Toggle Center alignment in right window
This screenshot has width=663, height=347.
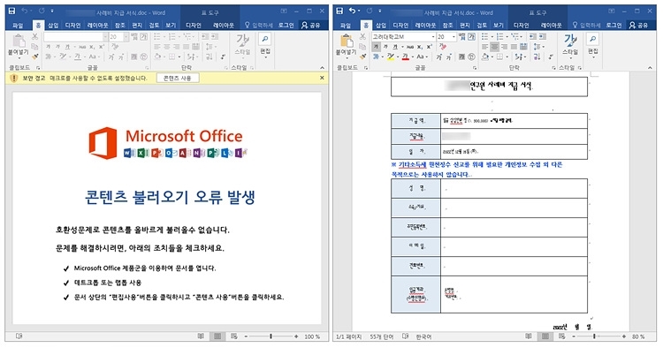pos(495,47)
